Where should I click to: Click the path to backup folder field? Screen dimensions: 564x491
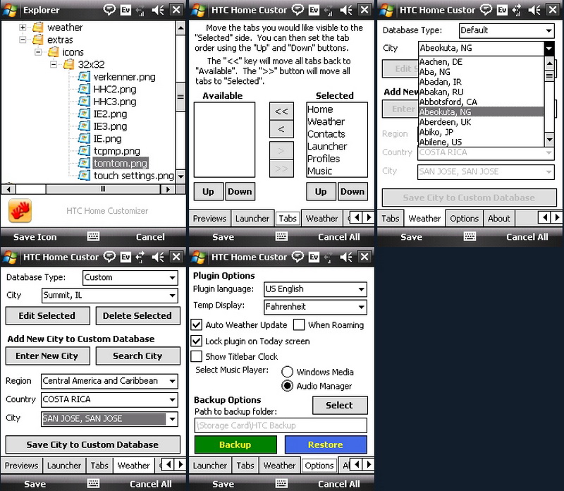coord(281,425)
